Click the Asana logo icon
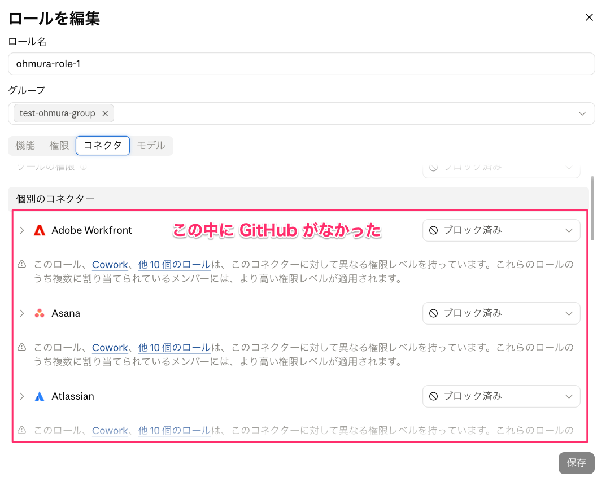Screen dimensions: 606x486 [40, 313]
